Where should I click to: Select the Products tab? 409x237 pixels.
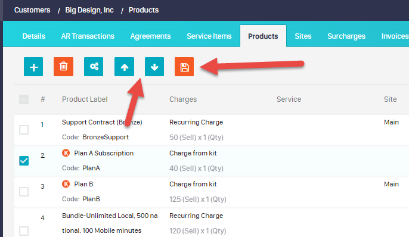[263, 36]
